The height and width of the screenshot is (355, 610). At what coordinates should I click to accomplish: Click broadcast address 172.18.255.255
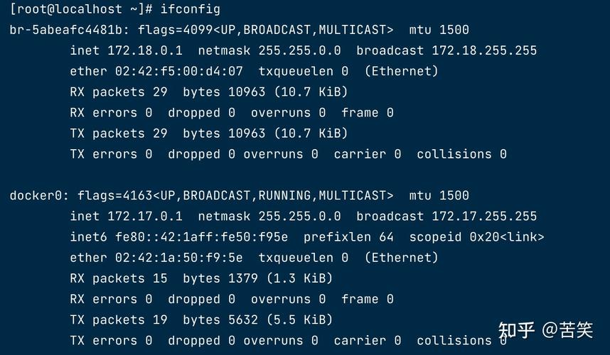click(x=484, y=50)
